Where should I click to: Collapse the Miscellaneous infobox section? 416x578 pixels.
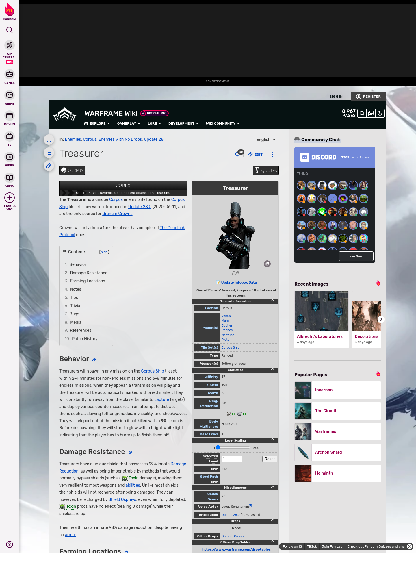(273, 487)
